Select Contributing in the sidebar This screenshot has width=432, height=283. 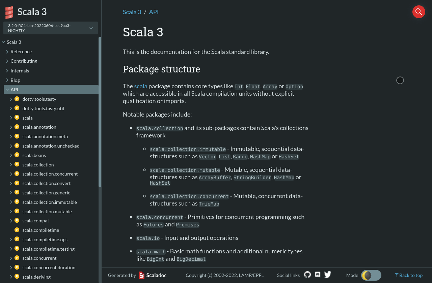click(24, 61)
